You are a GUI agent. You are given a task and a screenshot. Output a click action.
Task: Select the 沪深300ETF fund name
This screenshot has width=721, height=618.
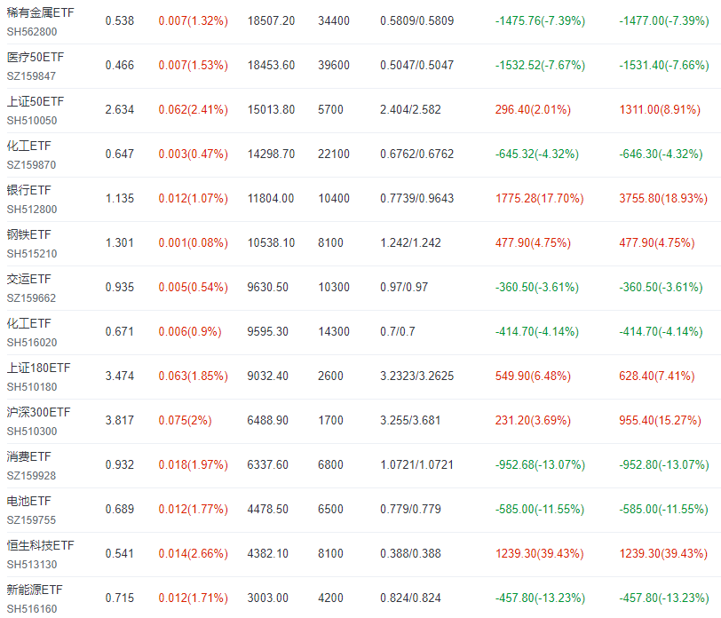[x=38, y=413]
